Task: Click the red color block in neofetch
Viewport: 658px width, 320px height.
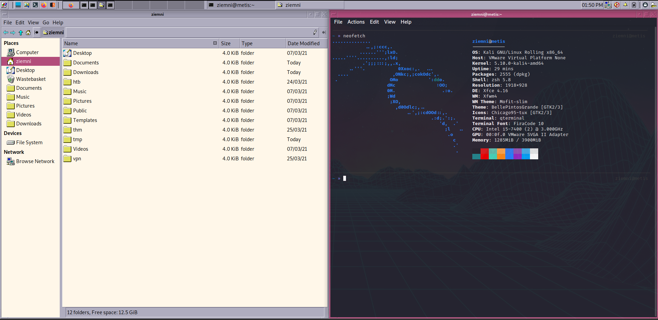Action: [484, 154]
